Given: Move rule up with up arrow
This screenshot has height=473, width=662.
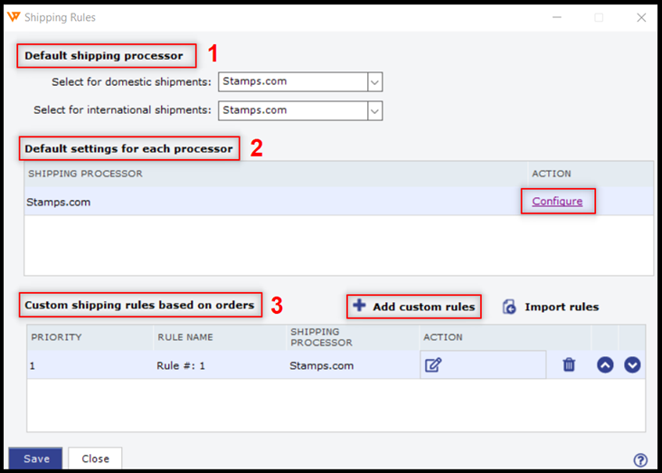Looking at the screenshot, I should pyautogui.click(x=605, y=365).
